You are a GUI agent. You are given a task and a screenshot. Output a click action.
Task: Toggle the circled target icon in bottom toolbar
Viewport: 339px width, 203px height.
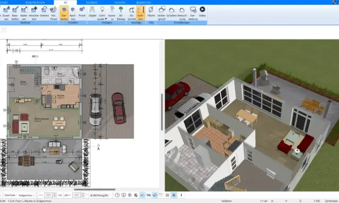coord(174,195)
